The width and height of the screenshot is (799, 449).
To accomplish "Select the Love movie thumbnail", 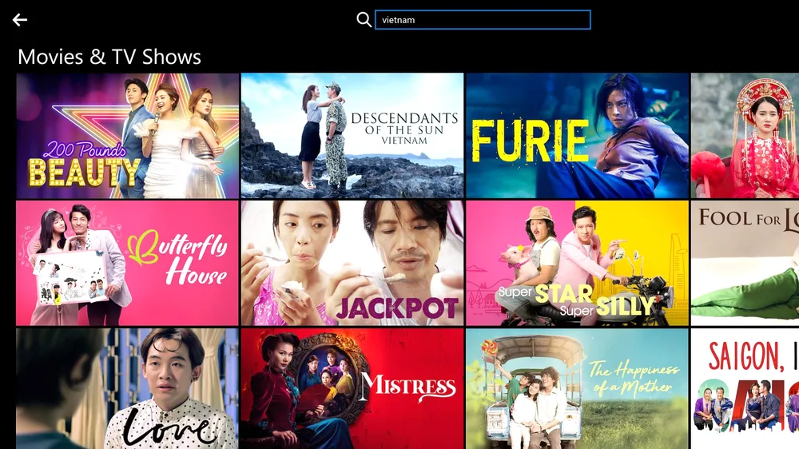I will click(127, 389).
